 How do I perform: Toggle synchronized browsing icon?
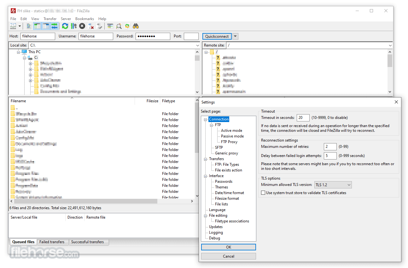tap(127, 26)
